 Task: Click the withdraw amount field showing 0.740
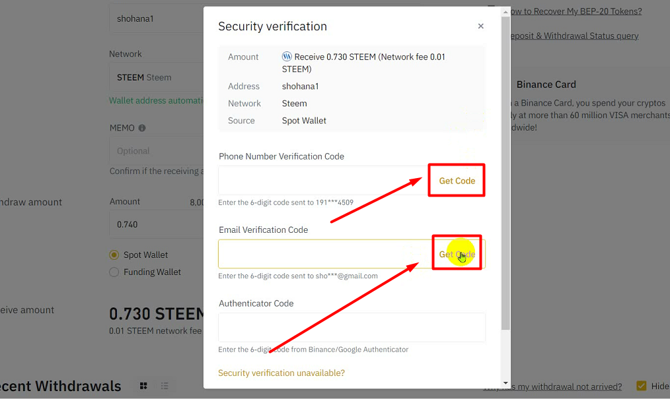(157, 224)
